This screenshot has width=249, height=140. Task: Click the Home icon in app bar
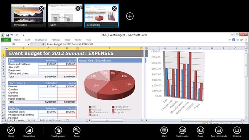[11, 130]
